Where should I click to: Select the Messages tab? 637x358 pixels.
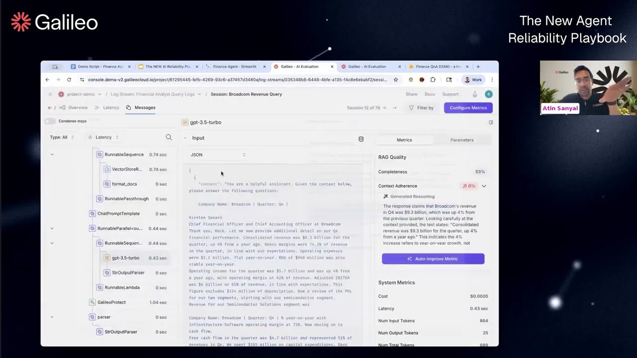click(141, 107)
